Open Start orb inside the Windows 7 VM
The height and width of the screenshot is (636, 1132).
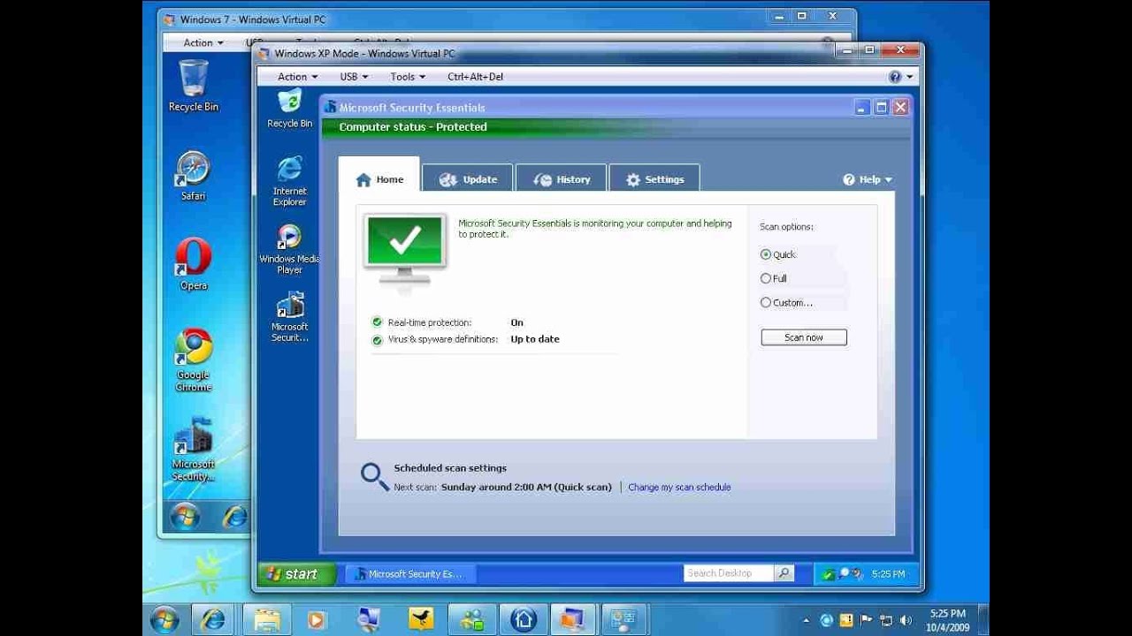point(185,517)
